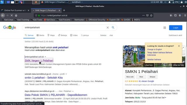
Task: Click the blue Login button
Action: click(x=176, y=28)
